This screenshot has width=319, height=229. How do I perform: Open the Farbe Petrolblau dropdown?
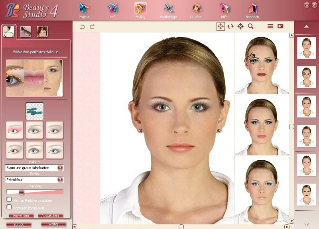60,180
